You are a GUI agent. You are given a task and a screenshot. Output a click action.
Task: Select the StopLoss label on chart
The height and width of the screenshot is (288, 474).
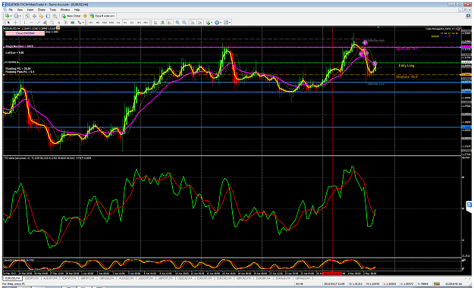click(x=407, y=77)
